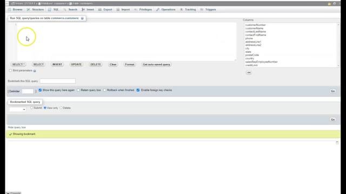Select creditLimit in Columns list
The width and height of the screenshot is (346, 194).
coord(251,65)
